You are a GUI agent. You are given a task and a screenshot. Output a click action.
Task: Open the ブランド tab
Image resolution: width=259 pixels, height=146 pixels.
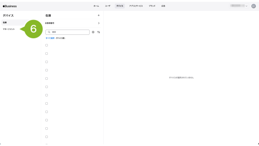[152, 6]
